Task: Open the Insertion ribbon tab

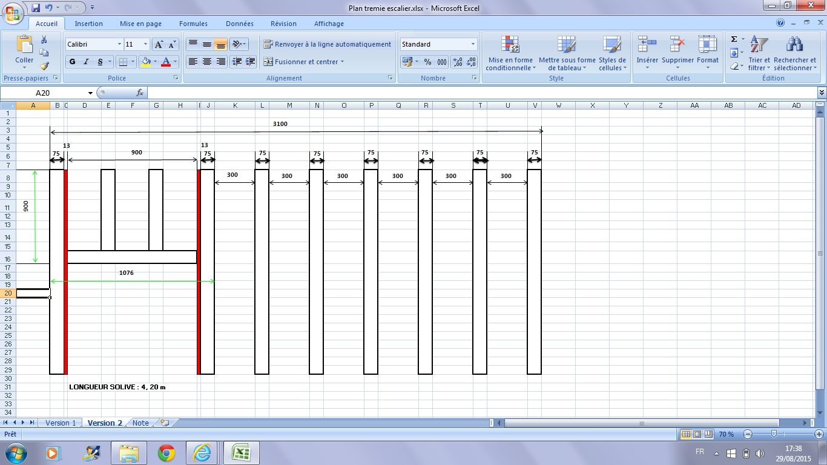Action: (x=89, y=24)
